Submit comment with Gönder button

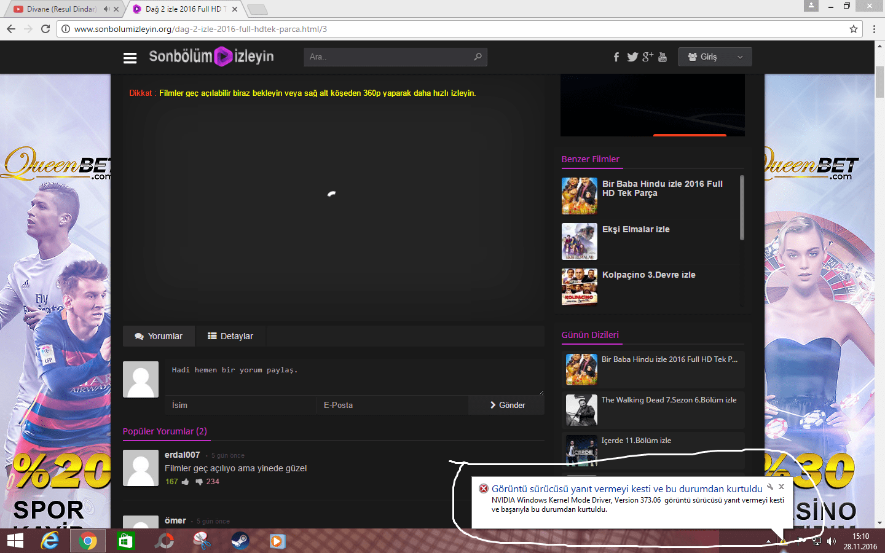click(x=506, y=405)
